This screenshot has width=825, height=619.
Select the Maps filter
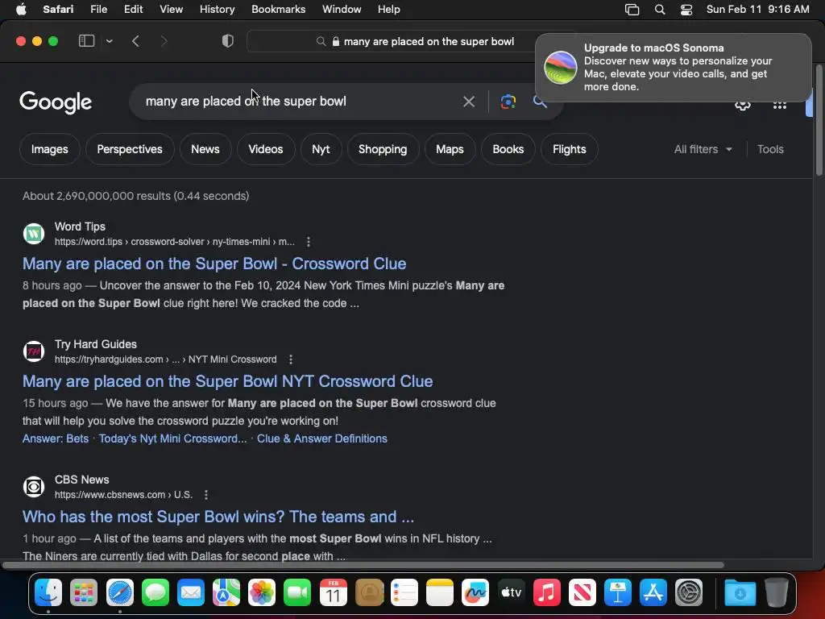click(450, 149)
